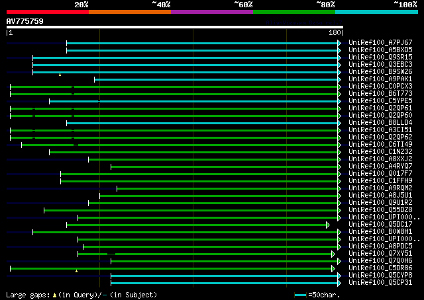
Task: Click the UniRef100_Q5CYP8 subject name
Action: 380,276
